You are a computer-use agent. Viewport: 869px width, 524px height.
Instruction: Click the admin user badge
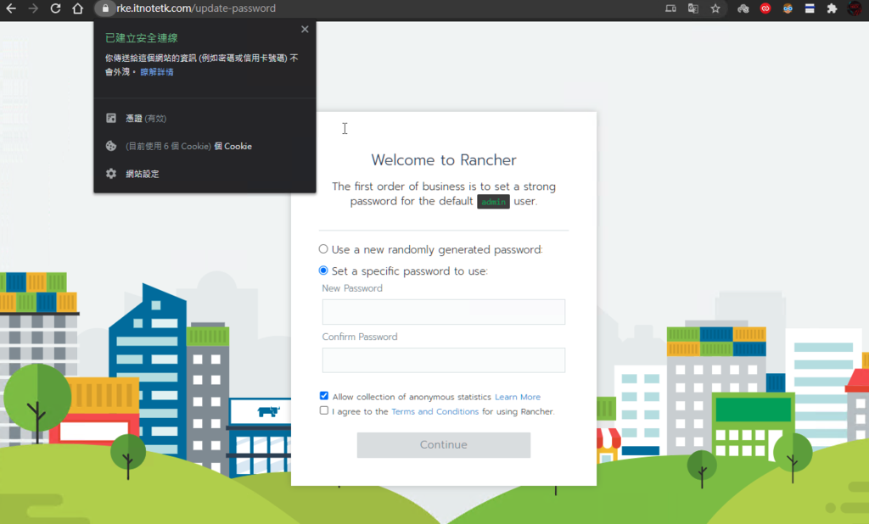[x=493, y=202]
